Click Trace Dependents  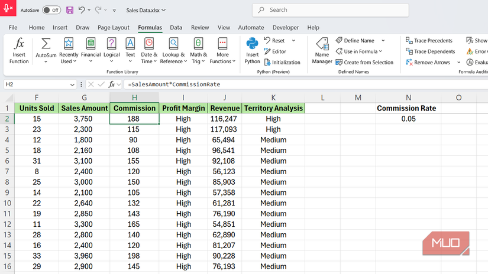[431, 51]
